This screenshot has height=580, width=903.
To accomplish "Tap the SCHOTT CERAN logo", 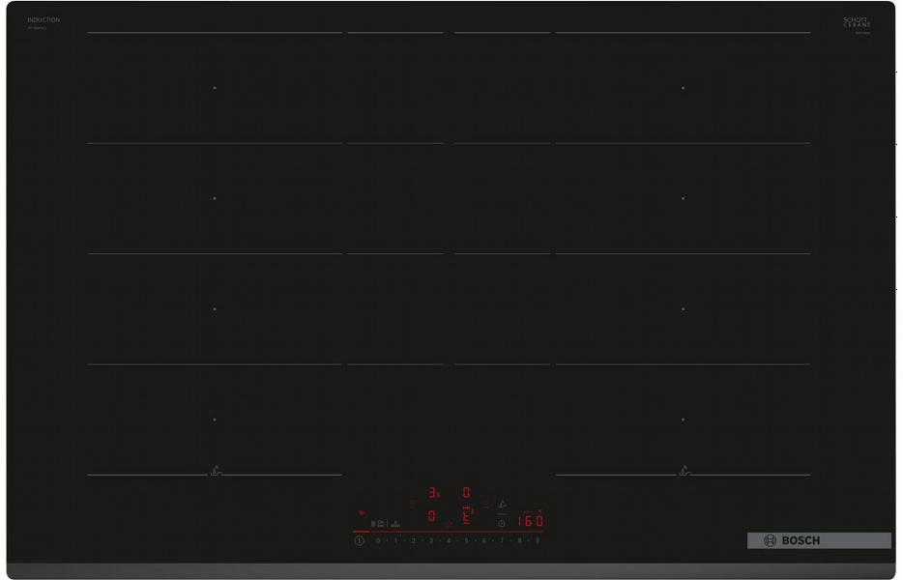I will (857, 22).
